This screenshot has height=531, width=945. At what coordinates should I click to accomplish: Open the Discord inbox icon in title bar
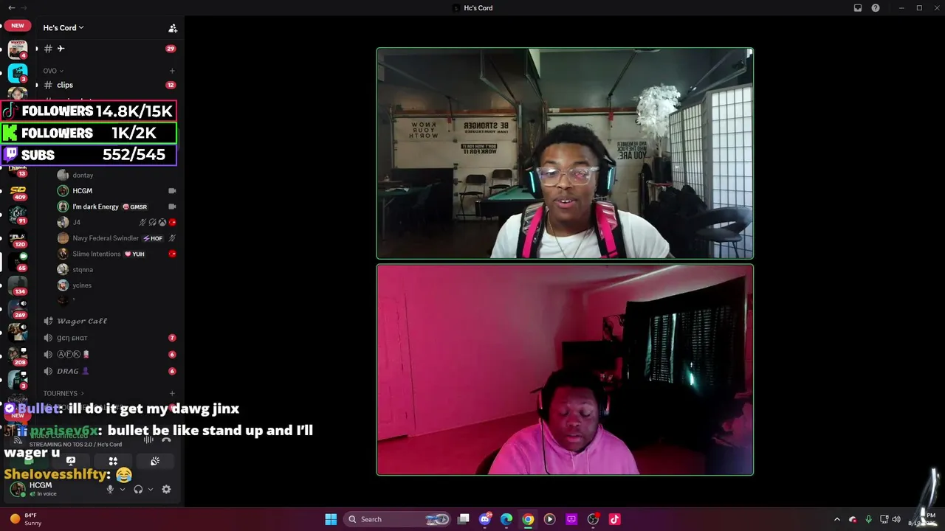[858, 8]
